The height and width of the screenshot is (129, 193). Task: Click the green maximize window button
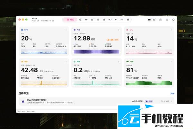[26, 20]
